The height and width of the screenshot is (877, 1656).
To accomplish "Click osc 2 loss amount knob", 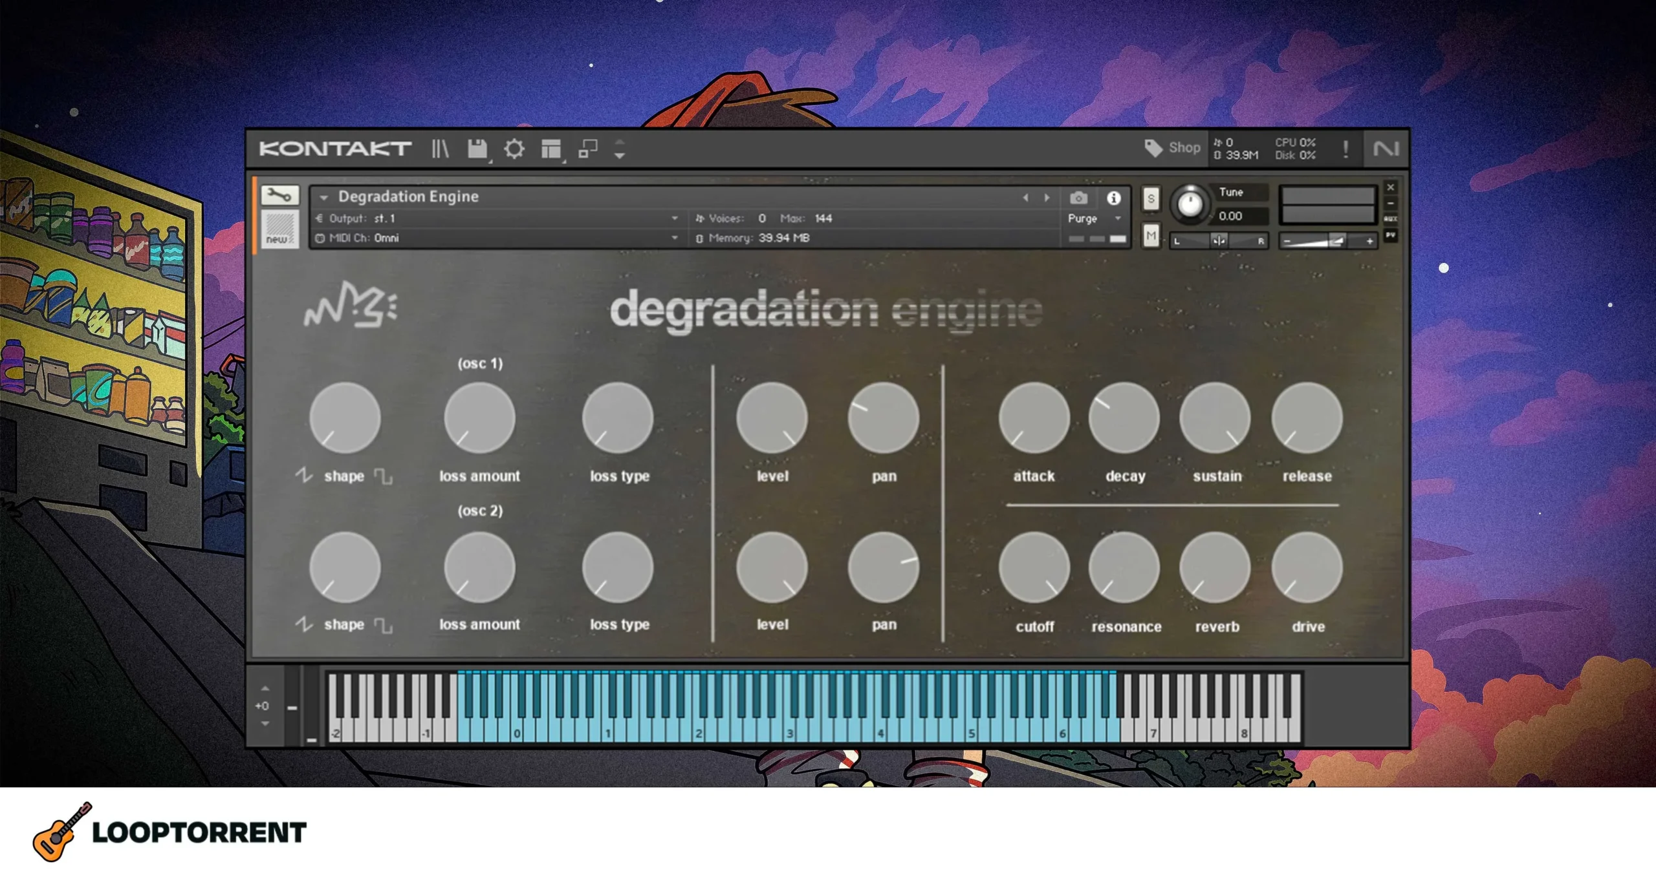I will coord(479,567).
